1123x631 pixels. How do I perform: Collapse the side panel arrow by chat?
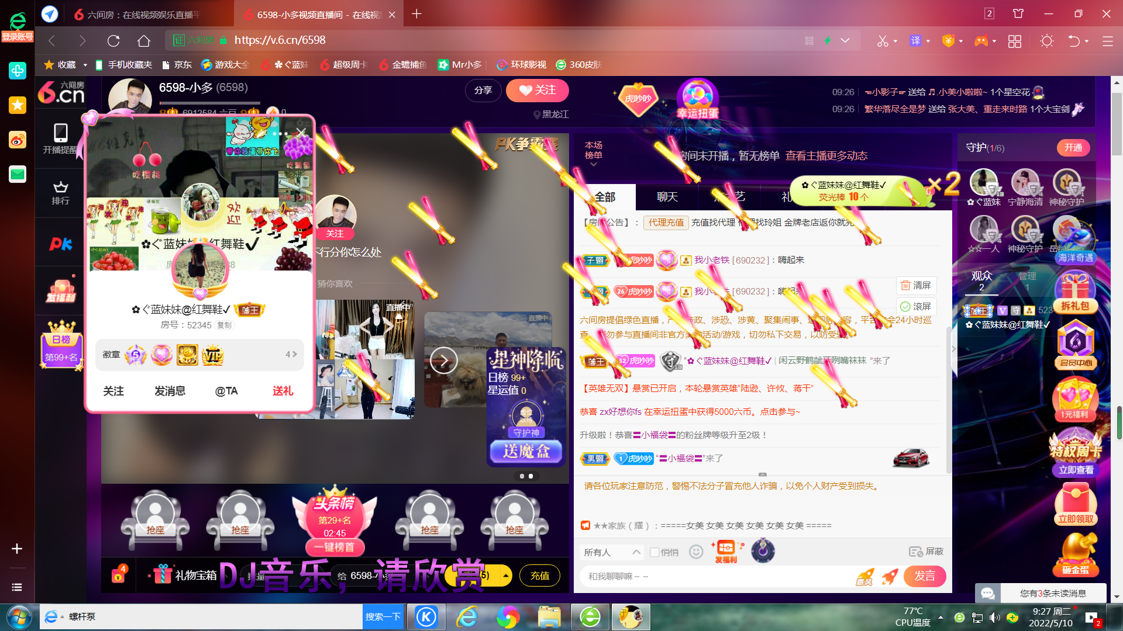[953, 349]
